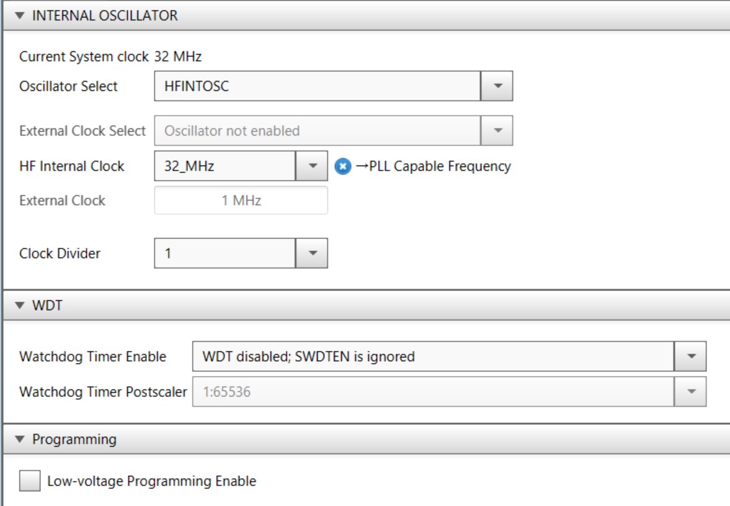
Task: Click the External Clock Select dropdown arrow
Action: point(497,131)
